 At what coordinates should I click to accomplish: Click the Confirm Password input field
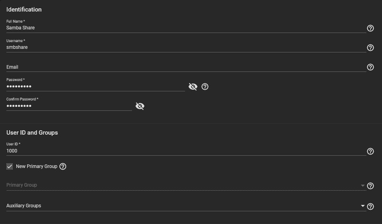[69, 106]
